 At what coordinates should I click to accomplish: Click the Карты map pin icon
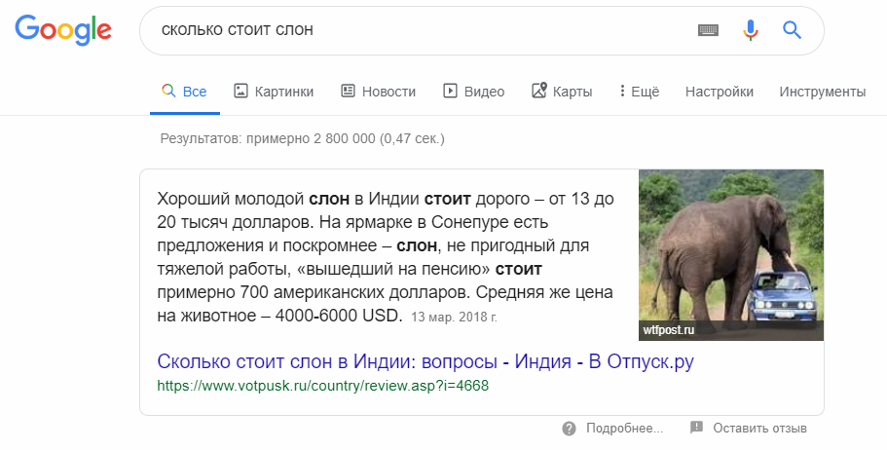coord(539,91)
